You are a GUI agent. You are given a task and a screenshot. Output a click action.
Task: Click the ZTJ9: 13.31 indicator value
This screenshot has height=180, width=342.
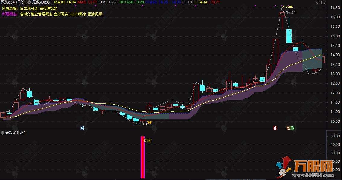click(108, 2)
